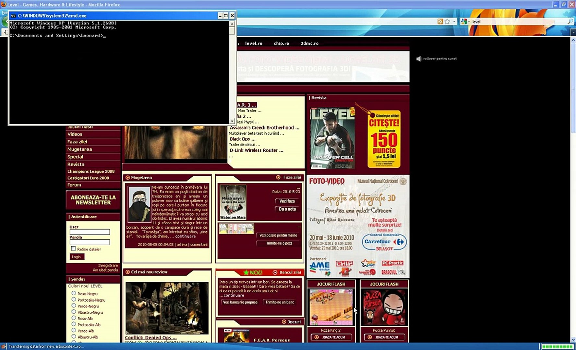Select the Rosu-Alb poll option

74,318
